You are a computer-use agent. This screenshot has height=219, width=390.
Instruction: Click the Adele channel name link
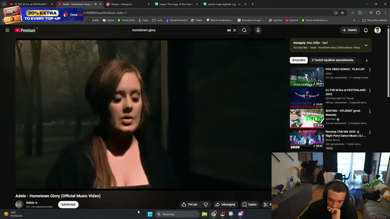pos(30,203)
